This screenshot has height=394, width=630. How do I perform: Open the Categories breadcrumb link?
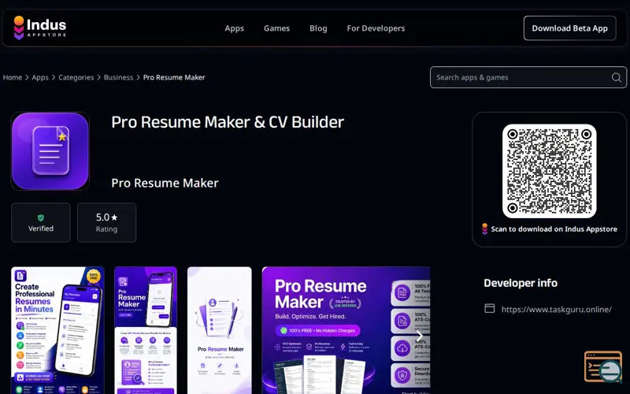pyautogui.click(x=76, y=77)
